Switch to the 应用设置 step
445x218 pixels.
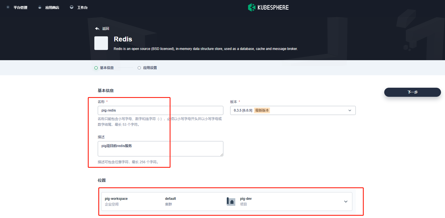coord(150,68)
